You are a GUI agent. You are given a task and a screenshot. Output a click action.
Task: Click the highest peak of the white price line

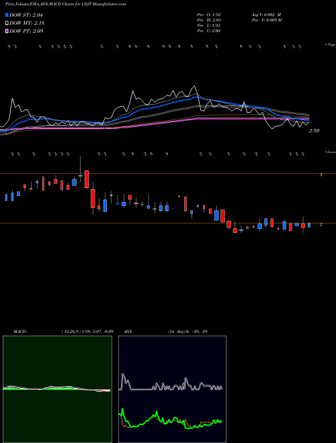[194, 86]
